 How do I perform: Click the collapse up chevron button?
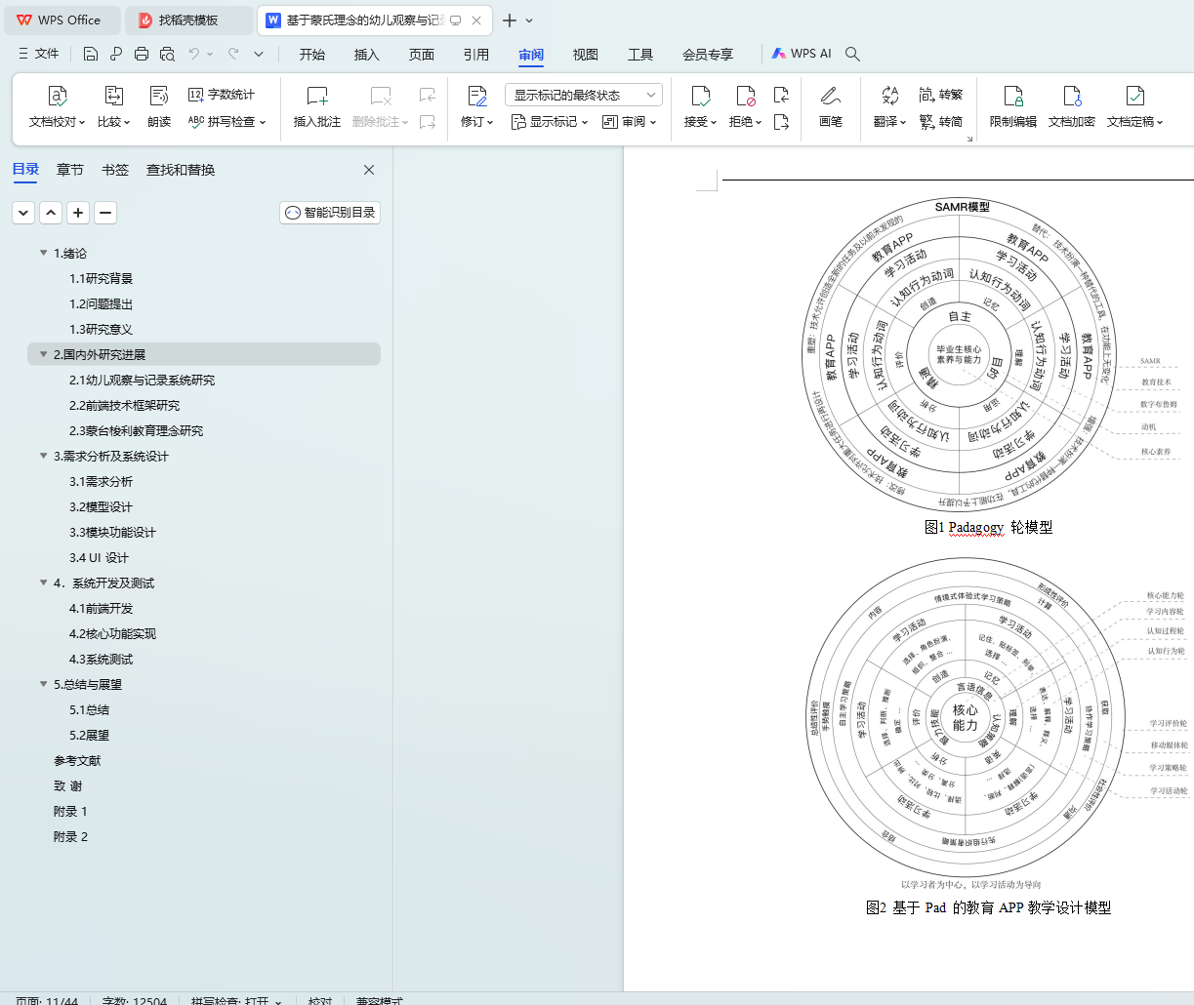click(52, 213)
